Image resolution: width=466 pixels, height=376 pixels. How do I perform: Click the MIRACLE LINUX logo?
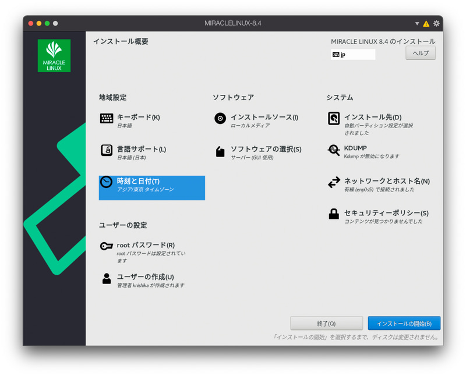(x=54, y=55)
